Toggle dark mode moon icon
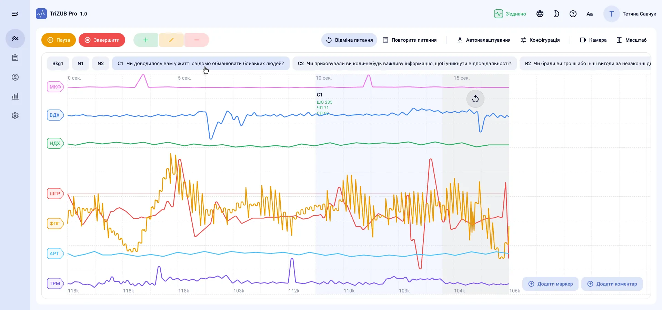 pyautogui.click(x=556, y=14)
